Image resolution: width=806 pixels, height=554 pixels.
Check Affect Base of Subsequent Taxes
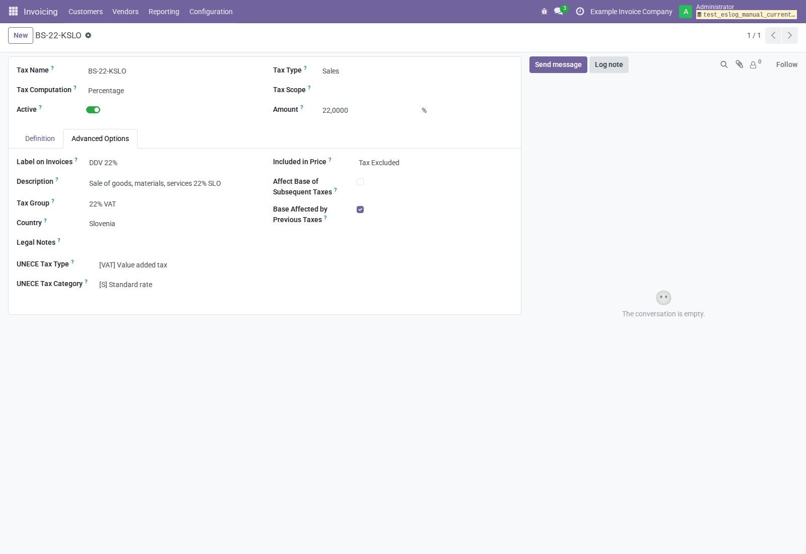(x=360, y=182)
